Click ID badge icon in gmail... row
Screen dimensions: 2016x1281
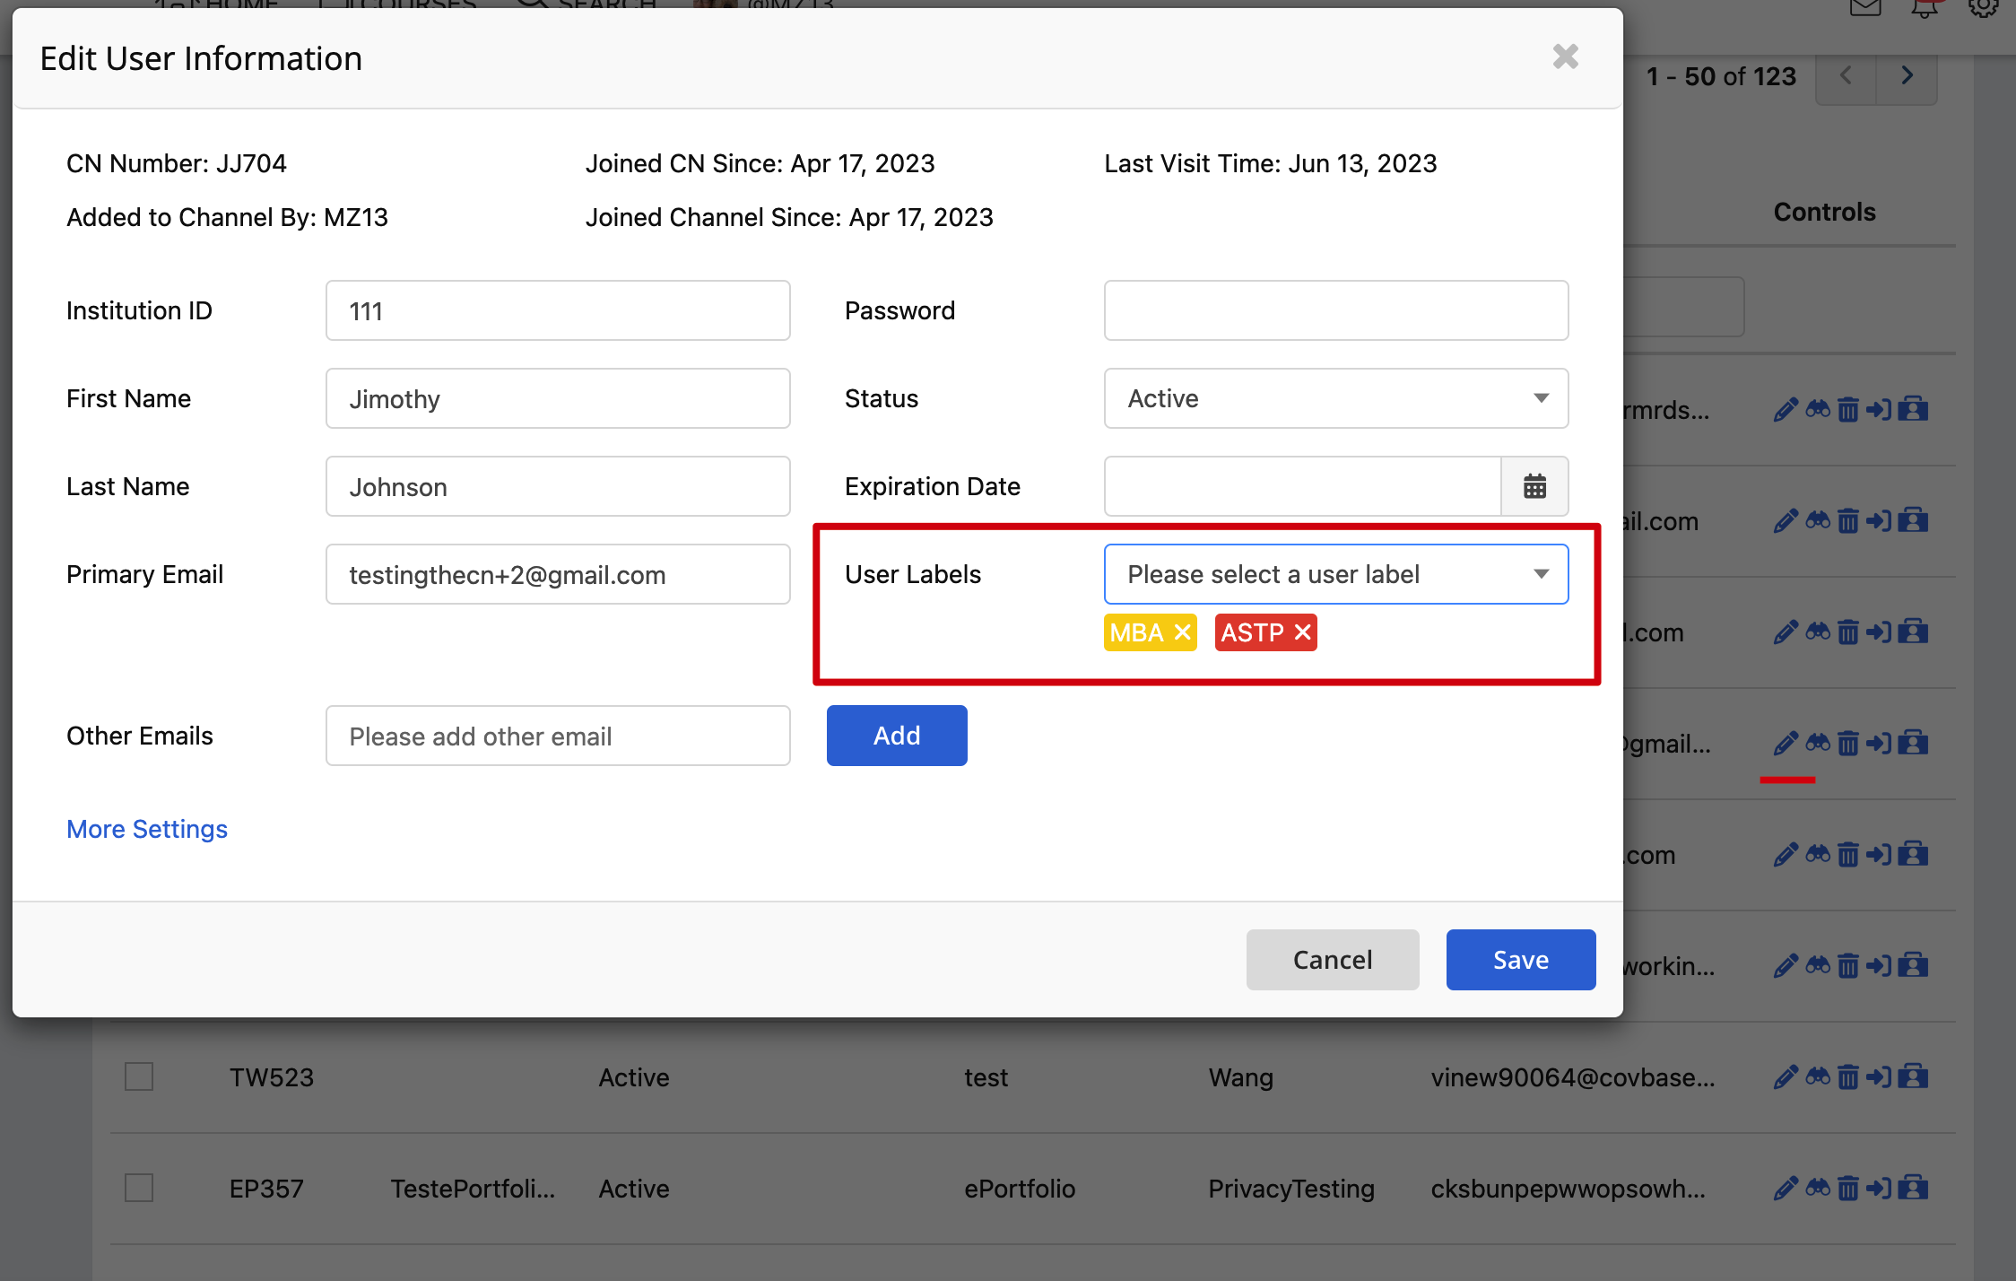click(1913, 743)
